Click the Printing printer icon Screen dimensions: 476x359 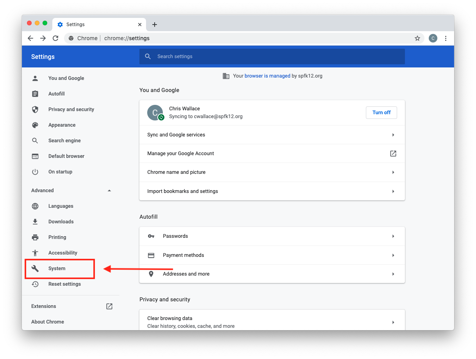[x=35, y=237]
